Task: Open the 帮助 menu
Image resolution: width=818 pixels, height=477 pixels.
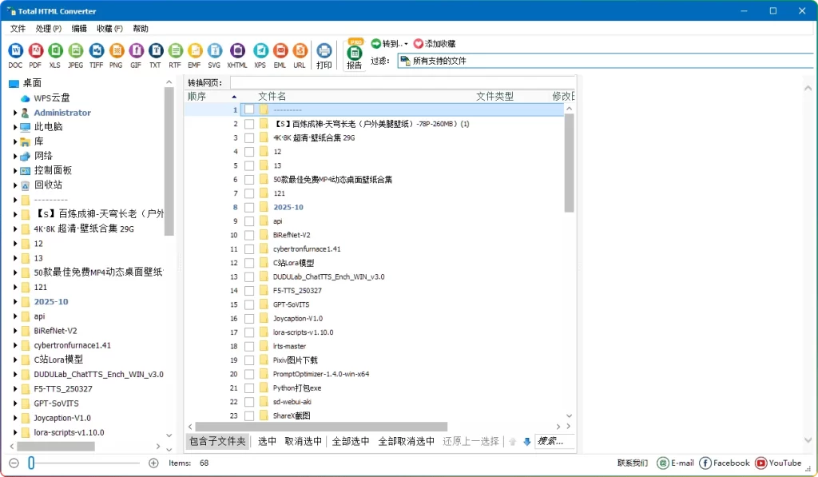Action: click(141, 28)
